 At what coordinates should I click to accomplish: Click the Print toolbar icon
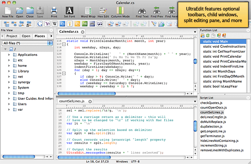pos(54,10)
